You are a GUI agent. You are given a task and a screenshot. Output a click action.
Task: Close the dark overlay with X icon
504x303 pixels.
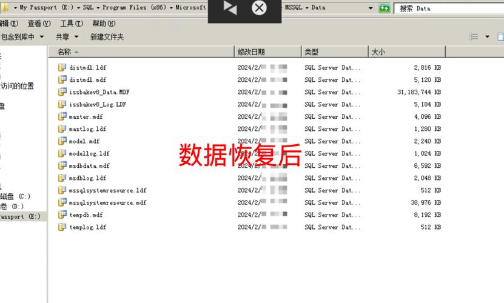pyautogui.click(x=259, y=8)
